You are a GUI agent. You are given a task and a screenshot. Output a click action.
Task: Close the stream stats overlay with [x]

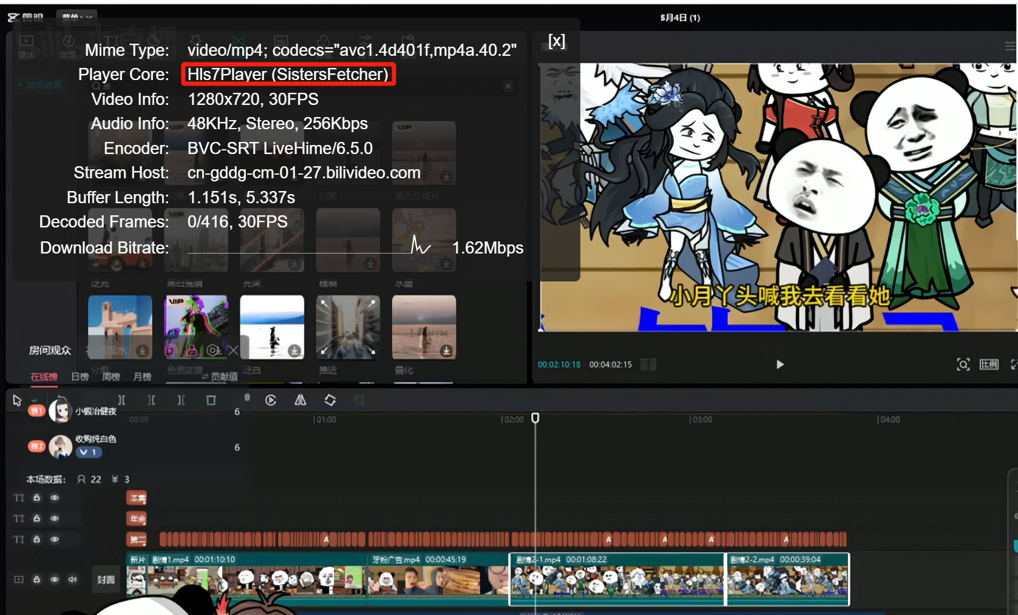[557, 41]
